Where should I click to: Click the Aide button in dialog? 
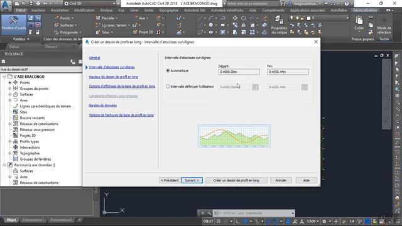pos(306,180)
